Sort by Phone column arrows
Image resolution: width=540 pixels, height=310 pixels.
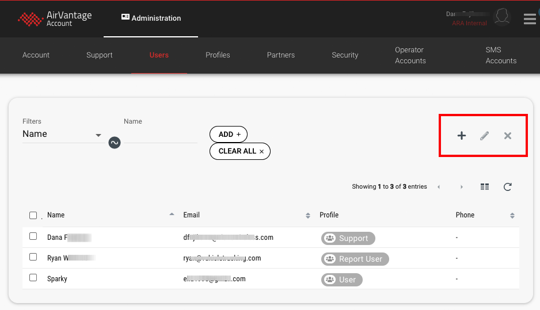tap(512, 216)
